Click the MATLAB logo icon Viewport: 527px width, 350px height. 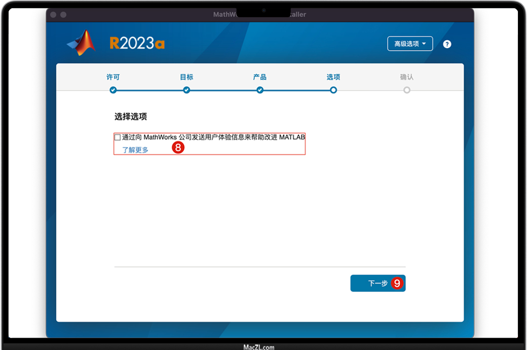coord(81,43)
